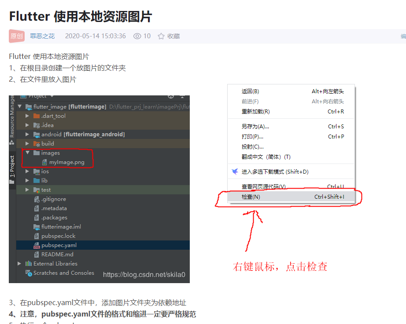Click the .idea folder icon
Screen dimensions: 406x324
[x=37, y=125]
